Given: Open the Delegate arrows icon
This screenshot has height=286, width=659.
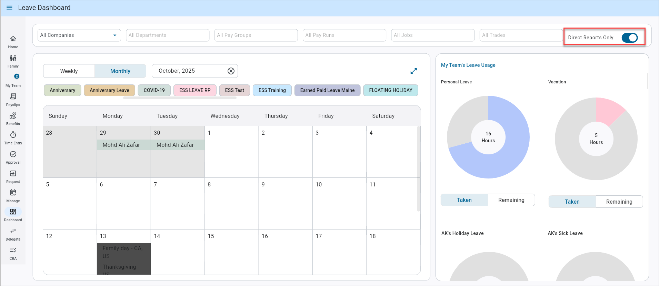Looking at the screenshot, I should point(13,231).
